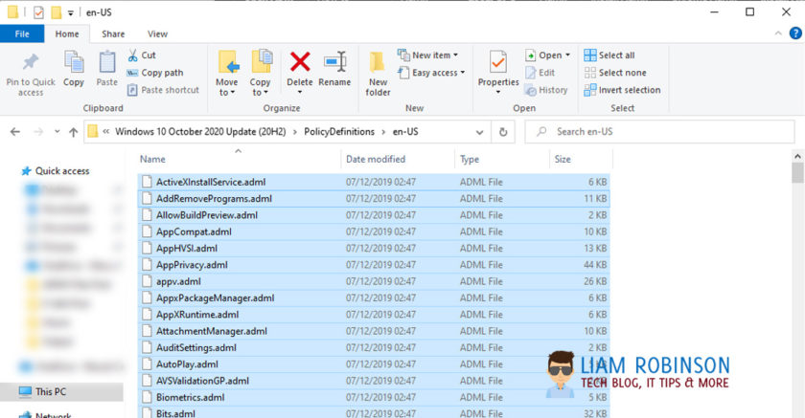Collapse the ribbon with chevron
Viewport: 805px width, 418px height.
pos(778,33)
